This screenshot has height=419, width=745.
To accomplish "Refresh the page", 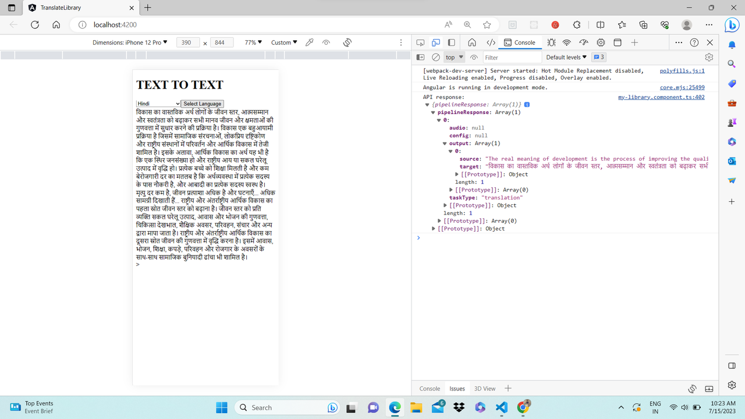I will point(34,24).
